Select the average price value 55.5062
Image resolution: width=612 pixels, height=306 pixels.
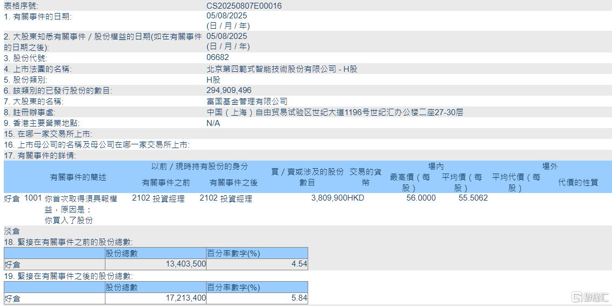click(473, 198)
